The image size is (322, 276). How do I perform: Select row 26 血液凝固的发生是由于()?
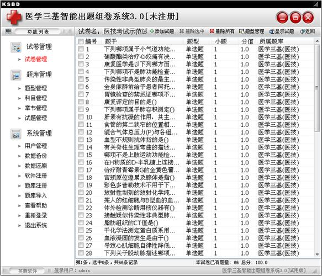pyautogui.click(x=195, y=238)
